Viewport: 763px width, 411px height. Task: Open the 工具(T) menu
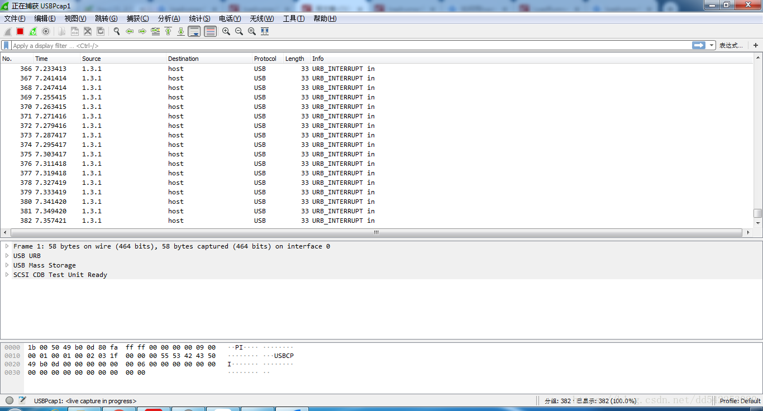(x=294, y=18)
